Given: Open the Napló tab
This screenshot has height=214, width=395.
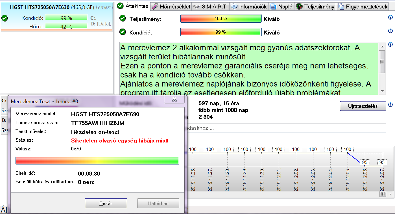Looking at the screenshot, I should 281,7.
